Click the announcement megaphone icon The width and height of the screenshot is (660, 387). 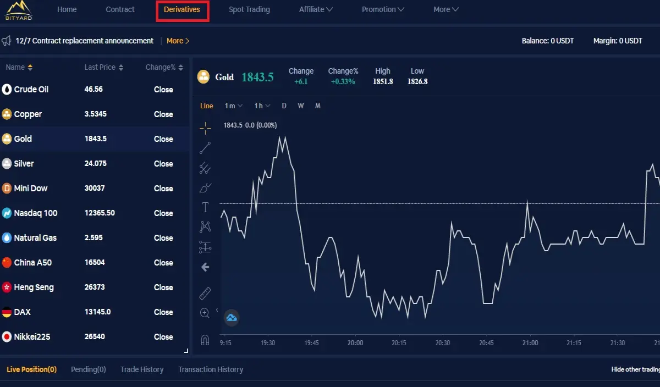(x=7, y=41)
